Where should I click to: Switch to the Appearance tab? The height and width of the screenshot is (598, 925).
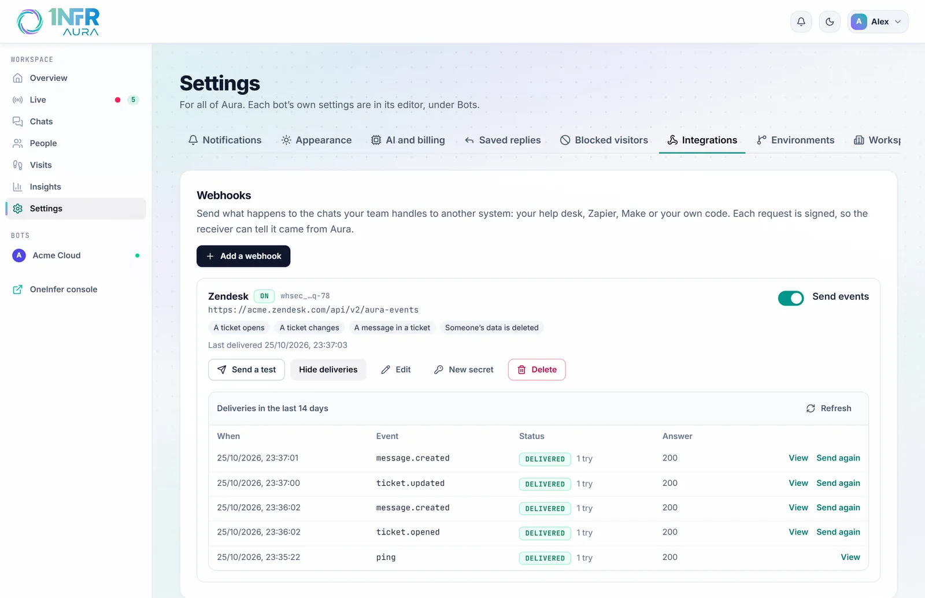[316, 140]
